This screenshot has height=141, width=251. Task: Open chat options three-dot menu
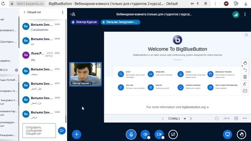tap(63, 12)
